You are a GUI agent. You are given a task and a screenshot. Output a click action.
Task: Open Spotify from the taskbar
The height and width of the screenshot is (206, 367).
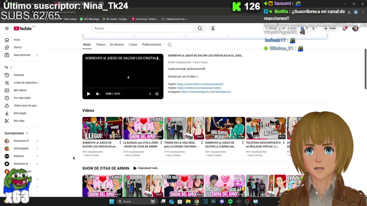point(230,201)
